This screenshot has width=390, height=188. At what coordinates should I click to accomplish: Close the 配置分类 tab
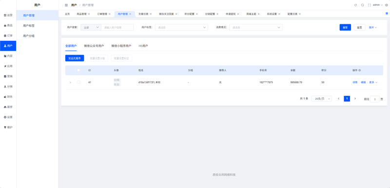pyautogui.click(x=300, y=14)
